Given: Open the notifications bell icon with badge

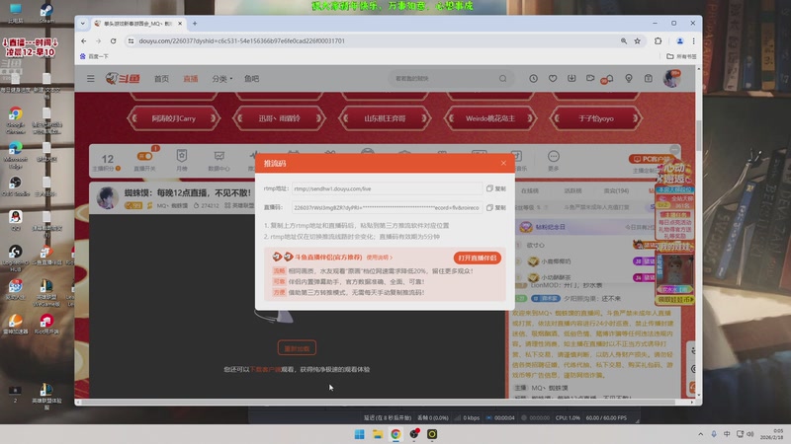Looking at the screenshot, I should click(x=607, y=79).
